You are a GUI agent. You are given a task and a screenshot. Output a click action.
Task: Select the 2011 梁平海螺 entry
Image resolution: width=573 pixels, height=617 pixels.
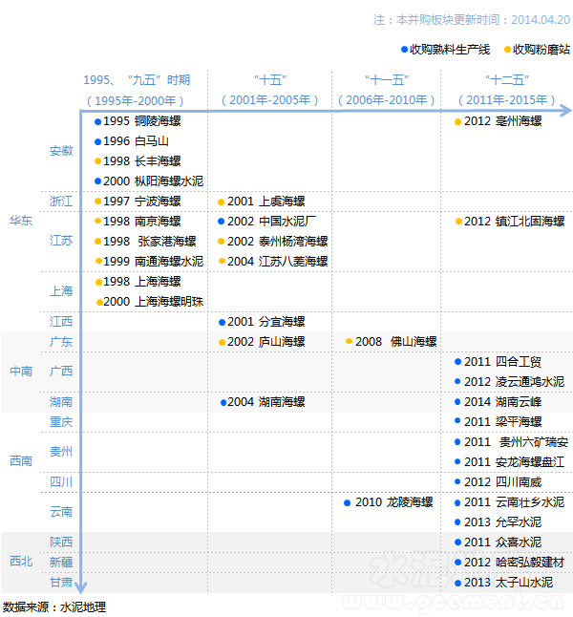[499, 422]
